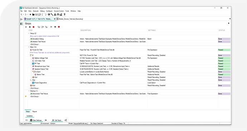Select the Variables tab

(29, 116)
